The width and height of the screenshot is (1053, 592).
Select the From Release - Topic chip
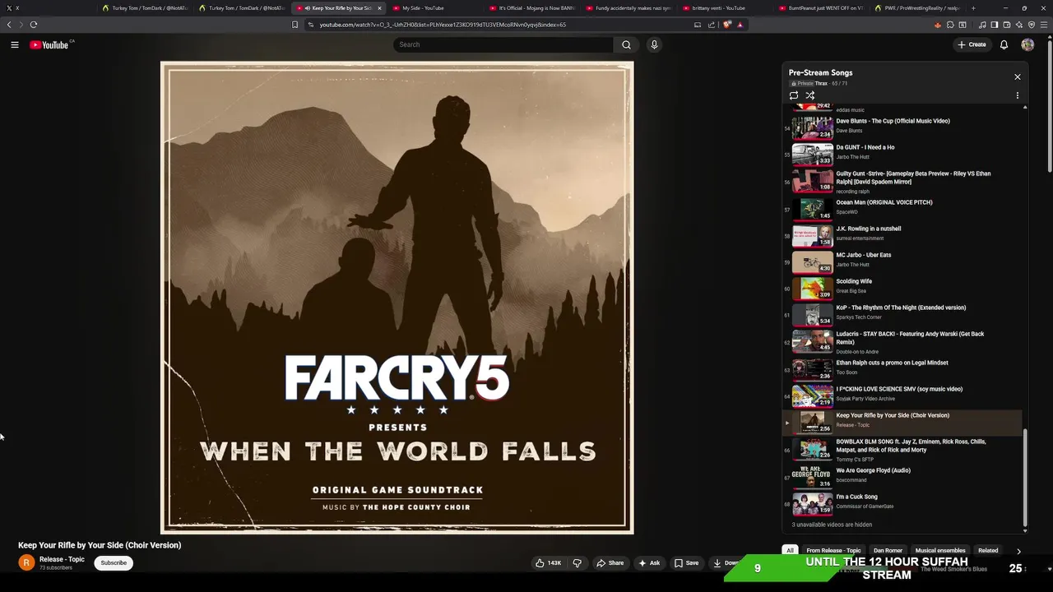click(x=833, y=550)
